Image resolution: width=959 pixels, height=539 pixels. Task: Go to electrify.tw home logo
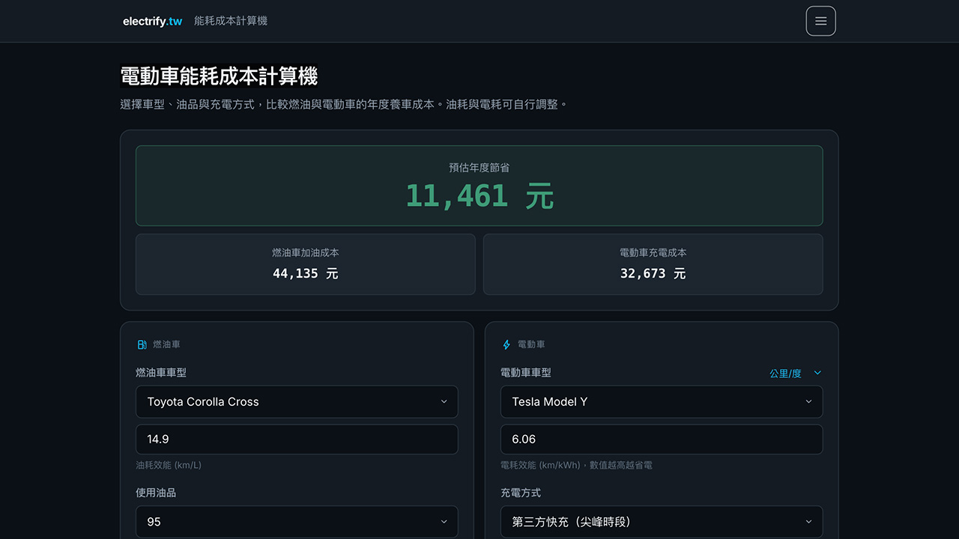point(153,21)
